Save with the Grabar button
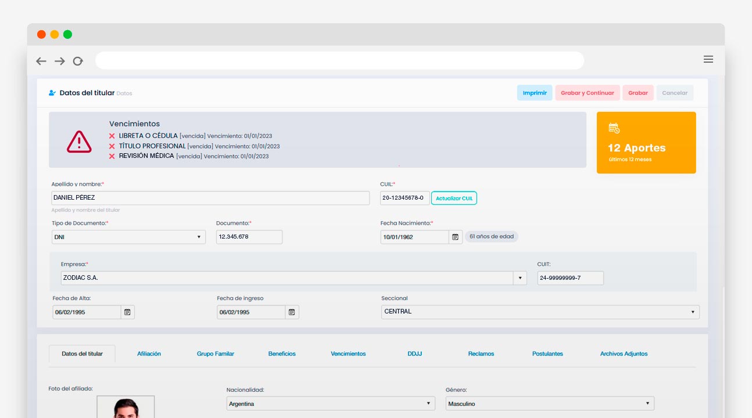This screenshot has width=752, height=418. pos(638,93)
